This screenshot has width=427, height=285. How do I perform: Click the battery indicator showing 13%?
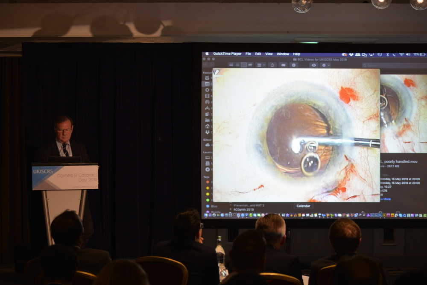point(419,55)
